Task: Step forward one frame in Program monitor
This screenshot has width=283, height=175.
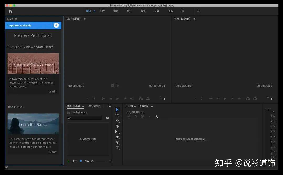Action: pyautogui.click(x=232, y=99)
